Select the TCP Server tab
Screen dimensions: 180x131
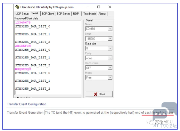pos(64,14)
